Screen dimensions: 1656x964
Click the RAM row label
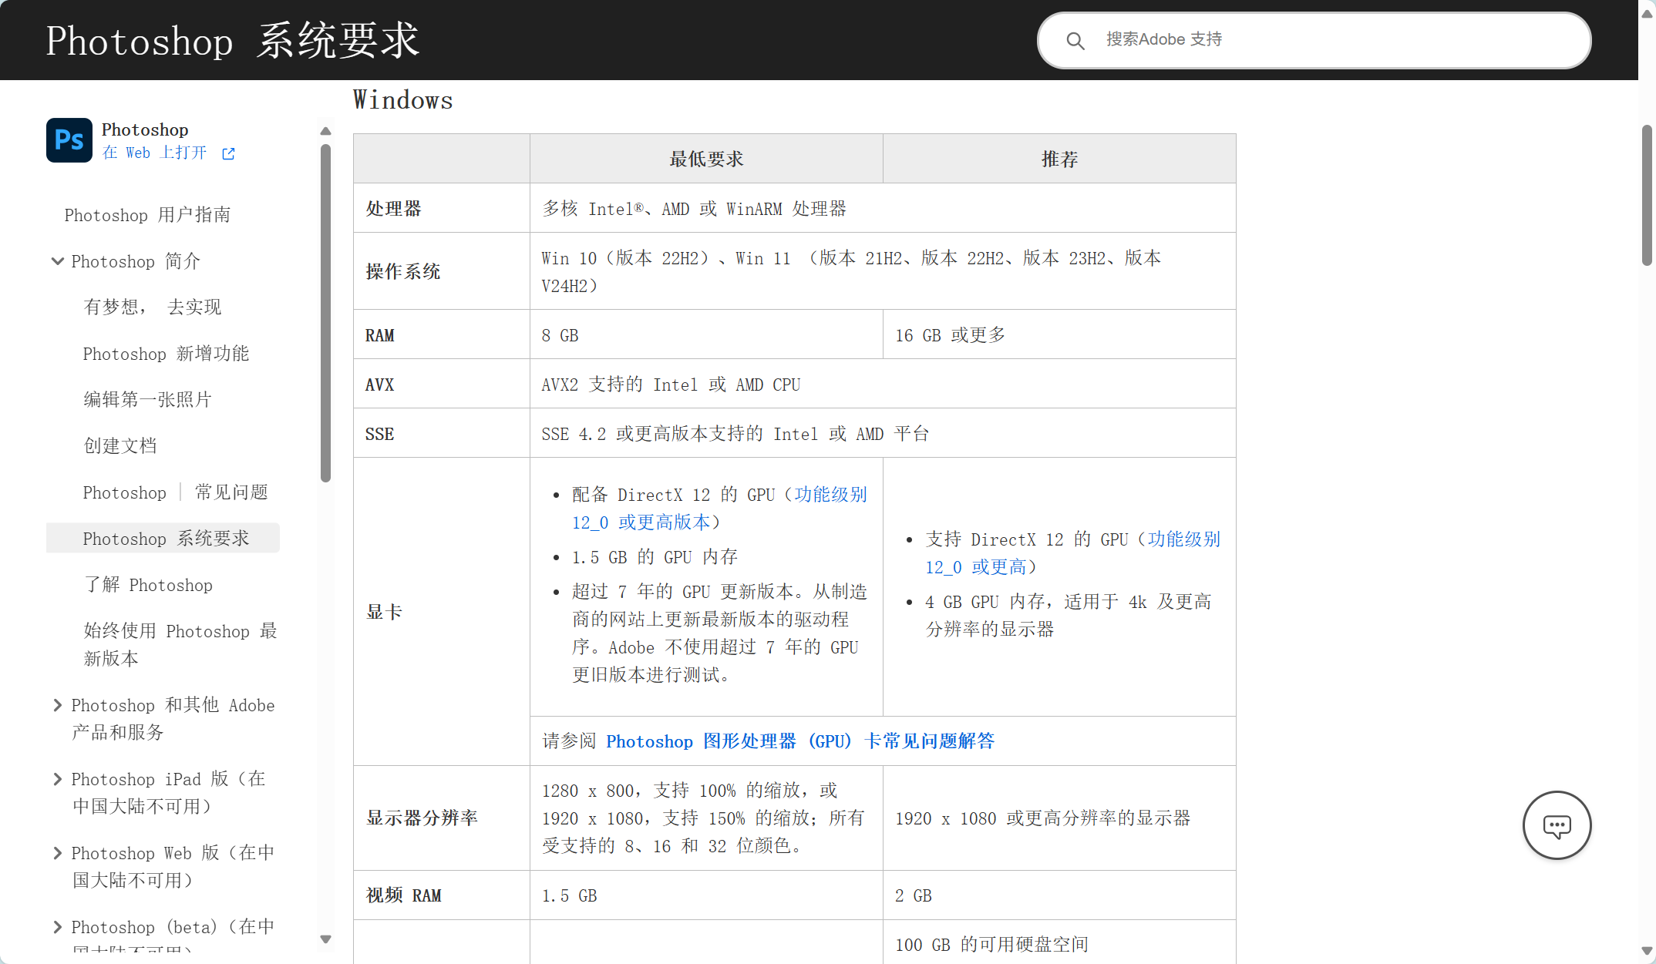click(x=380, y=335)
